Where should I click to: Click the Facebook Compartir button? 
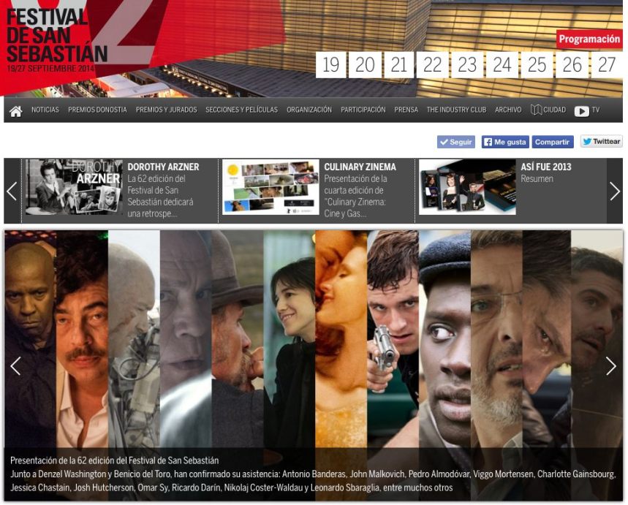553,142
